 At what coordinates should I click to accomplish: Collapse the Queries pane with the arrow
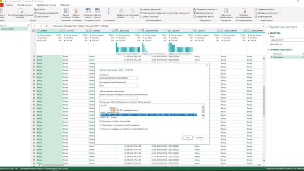tap(28, 25)
